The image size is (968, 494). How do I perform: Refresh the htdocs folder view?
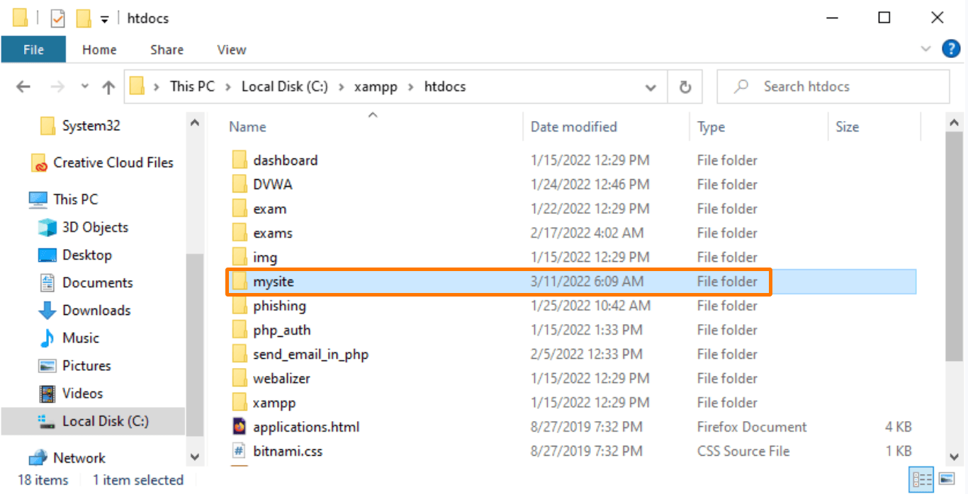pos(685,87)
